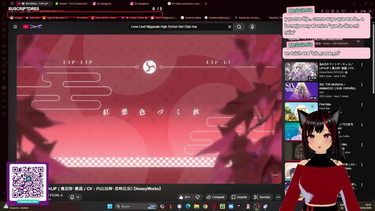This screenshot has height=211, width=375.
Task: Open options menu for First Ride video
Action: [x=362, y=105]
